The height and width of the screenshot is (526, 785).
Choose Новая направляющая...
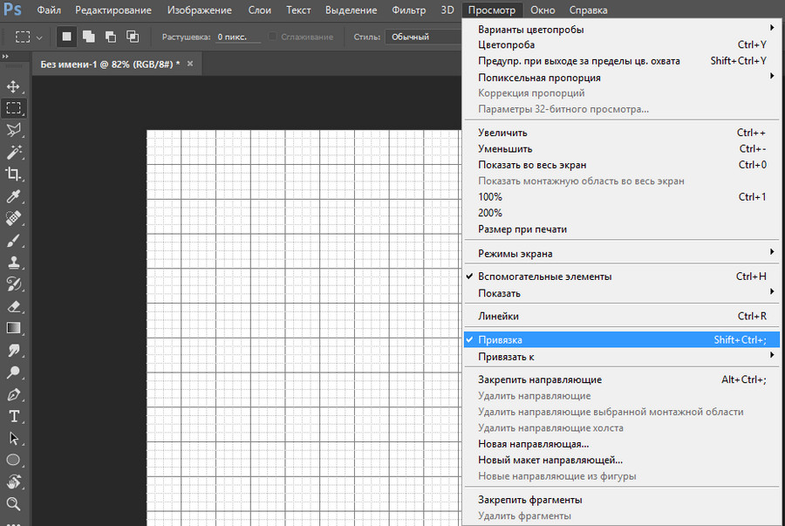coord(622,444)
